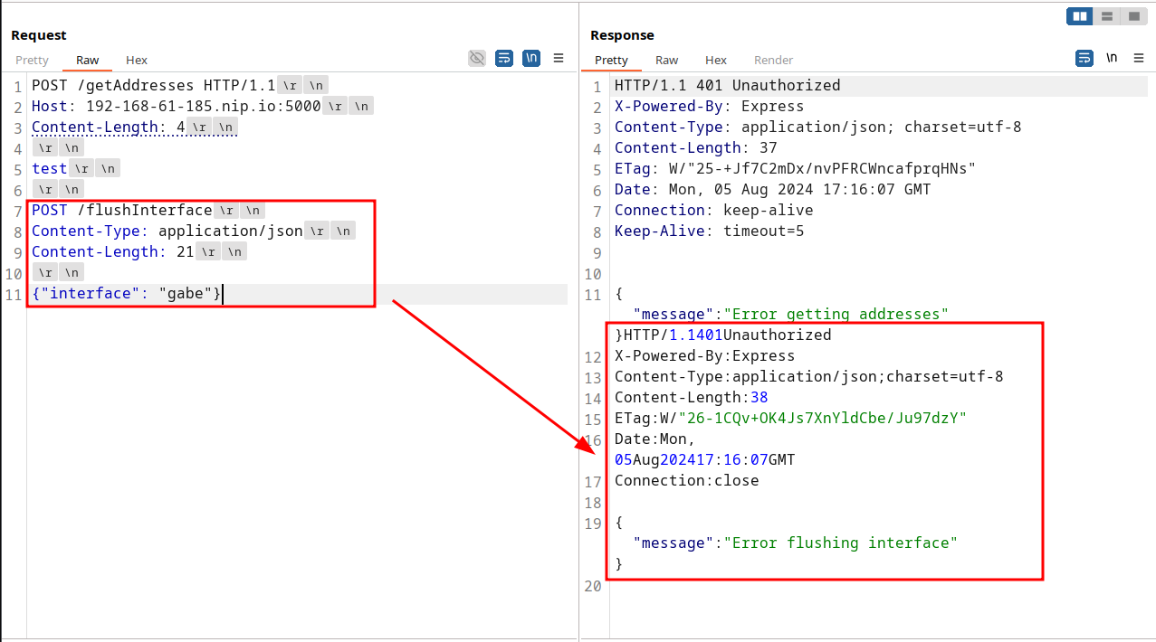Select side-by-side layout icon
1156x642 pixels.
coord(1079,16)
